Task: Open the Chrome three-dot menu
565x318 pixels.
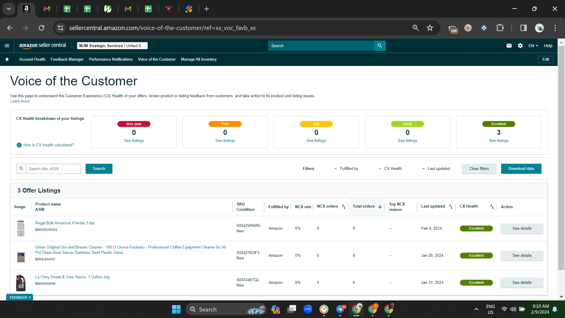Action: pyautogui.click(x=555, y=28)
